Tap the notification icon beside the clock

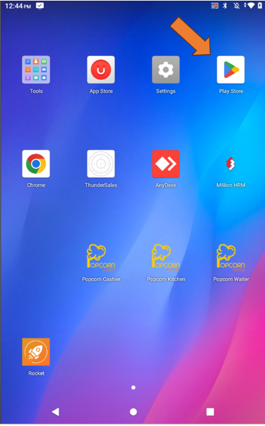40,6
